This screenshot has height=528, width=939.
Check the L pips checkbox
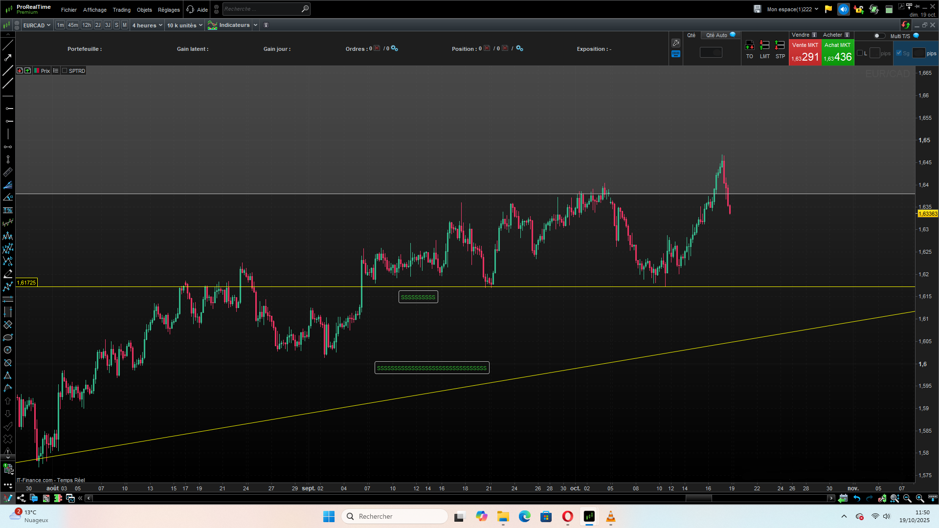pyautogui.click(x=860, y=53)
